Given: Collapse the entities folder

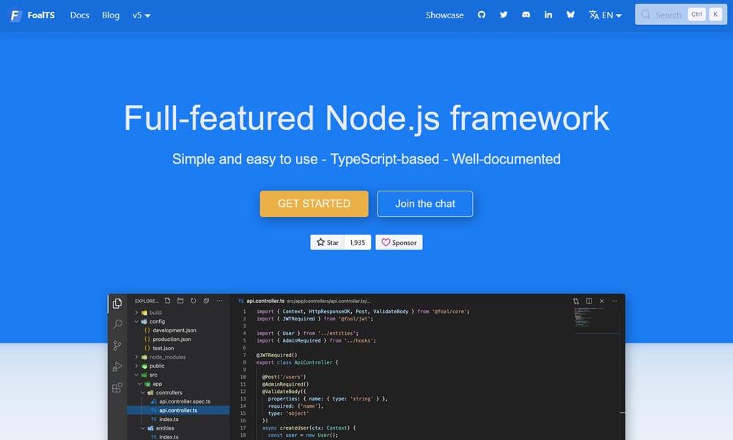Looking at the screenshot, I should pyautogui.click(x=143, y=428).
